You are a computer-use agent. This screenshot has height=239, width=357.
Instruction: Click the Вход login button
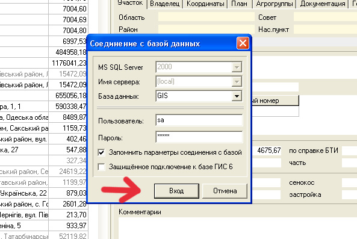(176, 191)
